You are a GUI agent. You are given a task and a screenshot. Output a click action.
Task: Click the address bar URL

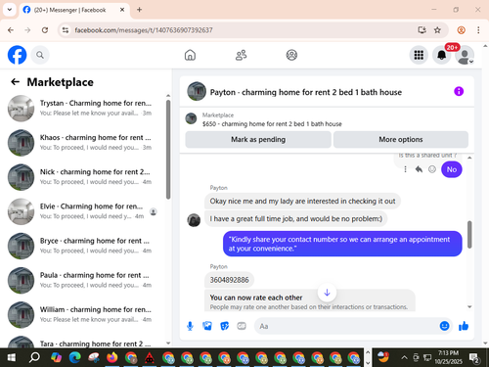pos(144,30)
